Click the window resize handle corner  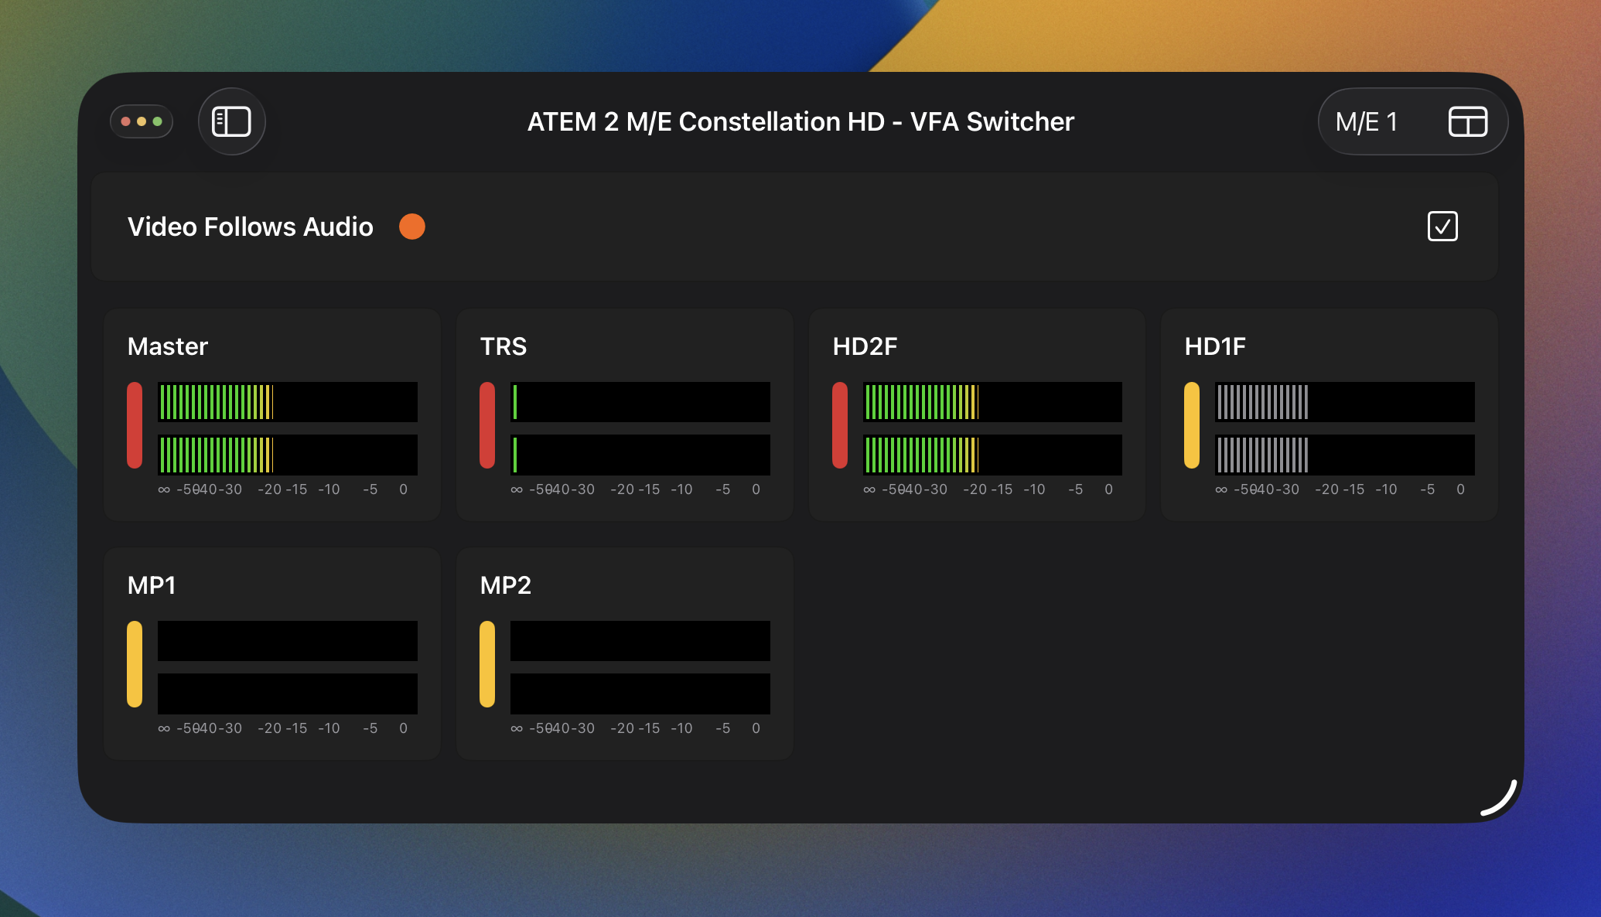(x=1500, y=799)
